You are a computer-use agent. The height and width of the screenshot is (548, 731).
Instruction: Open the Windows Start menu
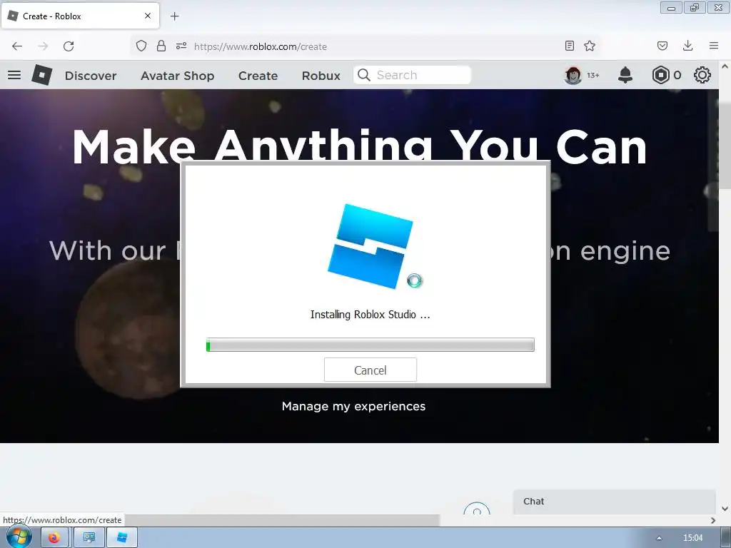tap(19, 537)
